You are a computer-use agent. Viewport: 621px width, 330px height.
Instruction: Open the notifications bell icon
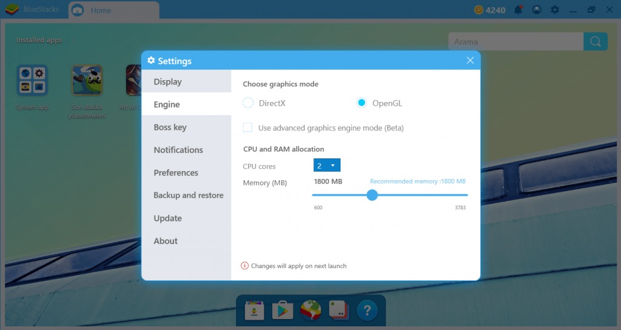518,10
